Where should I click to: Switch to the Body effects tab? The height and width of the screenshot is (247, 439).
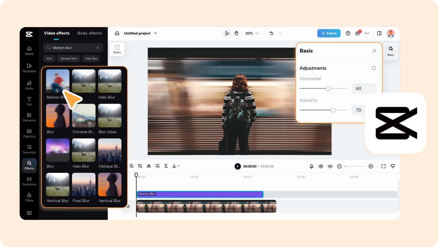[90, 33]
